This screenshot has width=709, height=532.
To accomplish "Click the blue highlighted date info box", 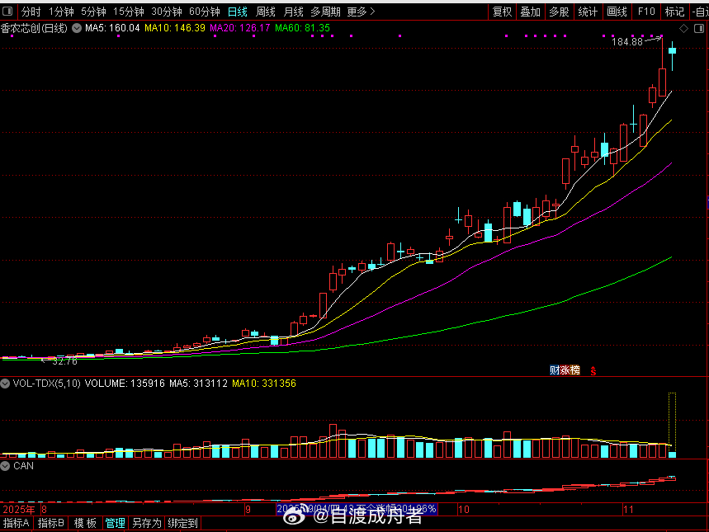I will coord(357,510).
